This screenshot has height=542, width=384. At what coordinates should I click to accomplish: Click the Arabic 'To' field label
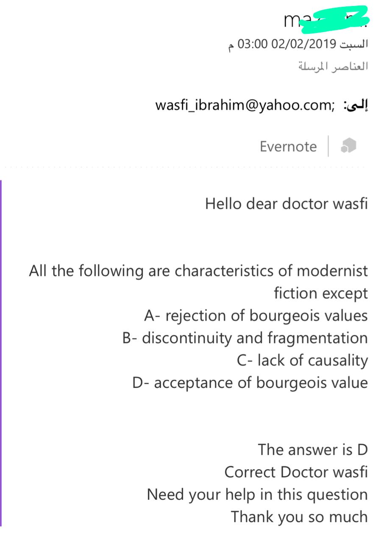pyautogui.click(x=356, y=105)
